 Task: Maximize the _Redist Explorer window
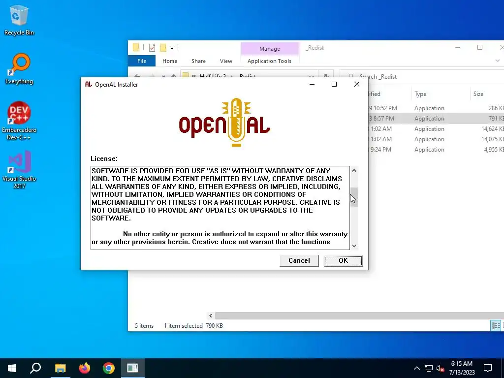(479, 48)
